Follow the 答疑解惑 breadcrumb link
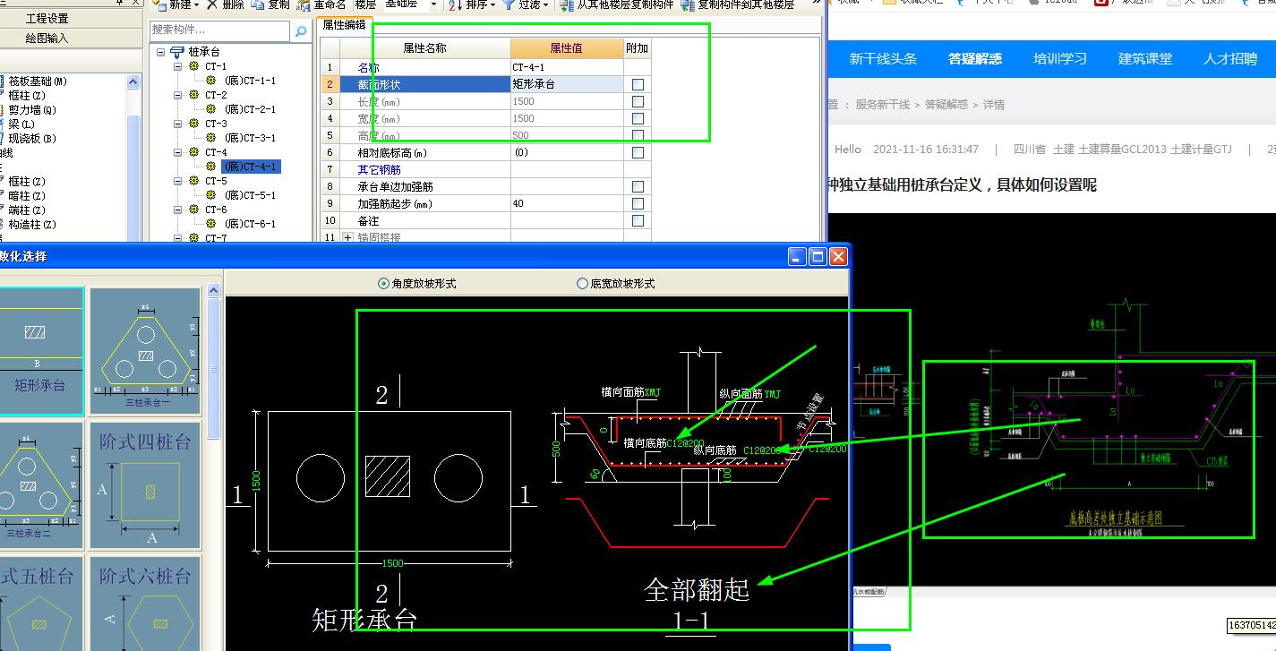Image resolution: width=1276 pixels, height=651 pixels. (x=946, y=105)
